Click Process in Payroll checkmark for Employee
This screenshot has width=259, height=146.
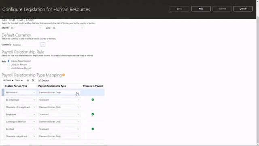(x=93, y=114)
